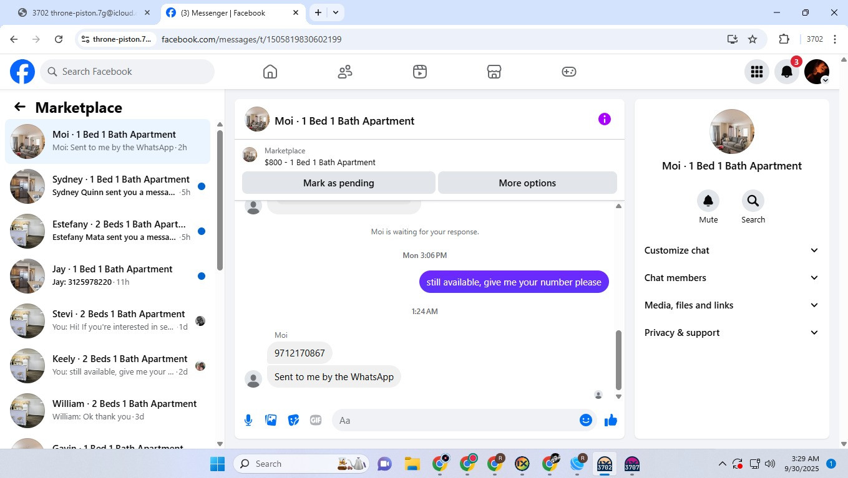The height and width of the screenshot is (478, 848).
Task: Bookmark this page with the star icon
Action: 753,39
